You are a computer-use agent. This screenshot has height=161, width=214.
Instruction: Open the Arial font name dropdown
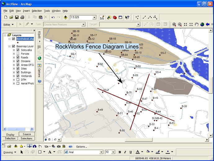coord(101,152)
